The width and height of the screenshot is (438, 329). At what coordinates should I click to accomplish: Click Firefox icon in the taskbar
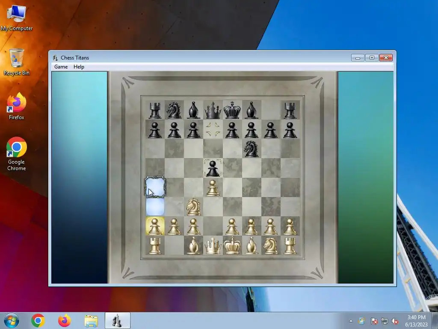click(65, 320)
